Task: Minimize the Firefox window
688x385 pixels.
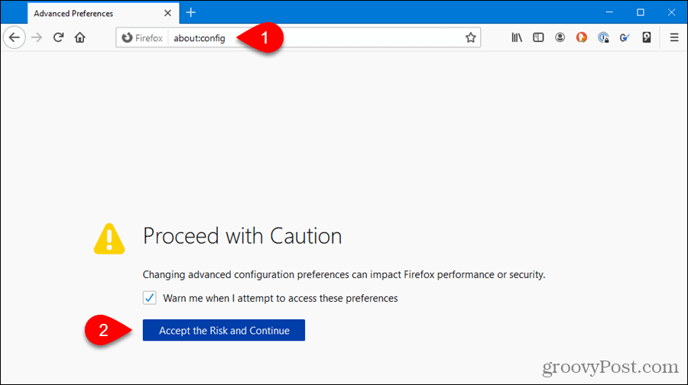Action: pyautogui.click(x=609, y=12)
